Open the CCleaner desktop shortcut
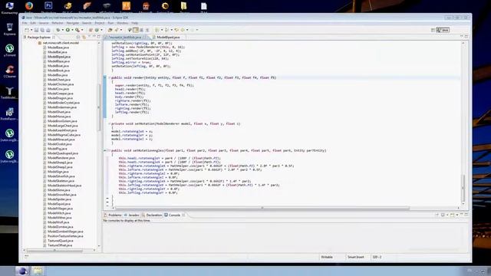The image size is (491, 276). [x=9, y=71]
